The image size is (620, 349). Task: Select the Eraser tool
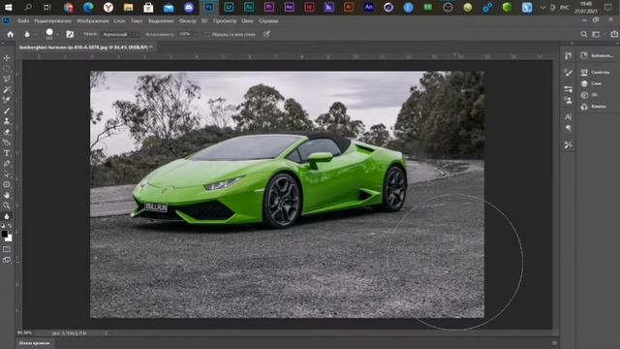tap(7, 132)
